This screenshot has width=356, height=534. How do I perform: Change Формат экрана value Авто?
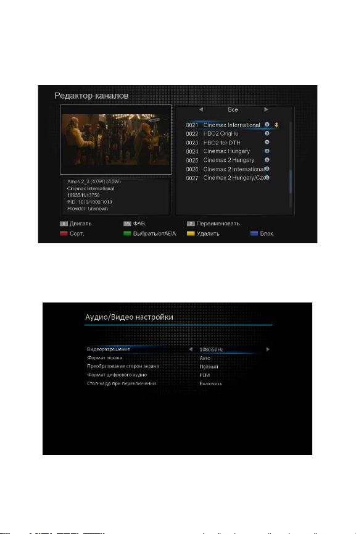(205, 358)
